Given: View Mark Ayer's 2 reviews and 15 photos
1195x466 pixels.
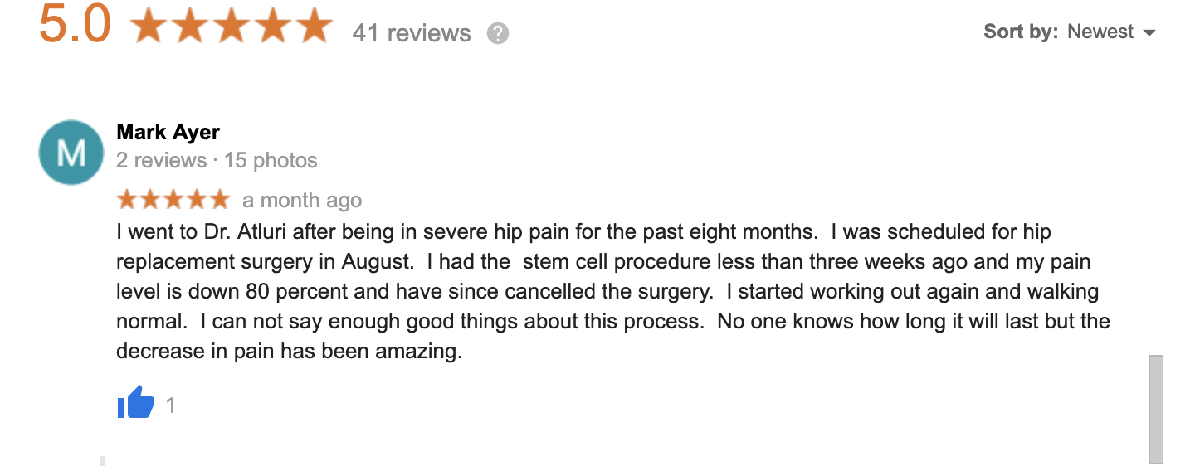Looking at the screenshot, I should 217,160.
